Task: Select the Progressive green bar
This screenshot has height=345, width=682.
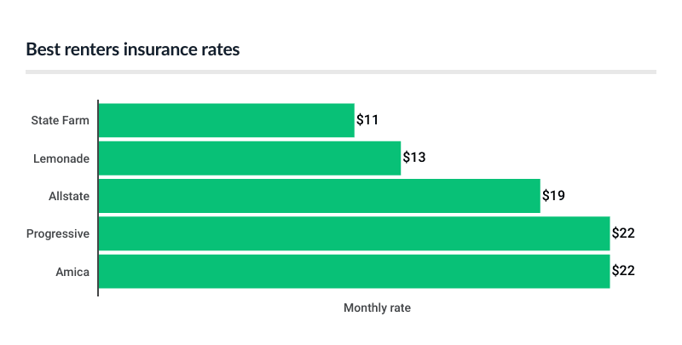Action: tap(354, 233)
